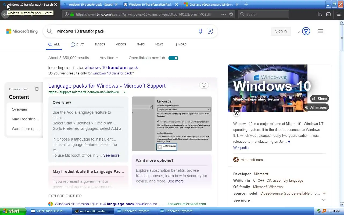This screenshot has width=344, height=215.
Task: Open Bing hamburger settings menu
Action: click(320, 31)
